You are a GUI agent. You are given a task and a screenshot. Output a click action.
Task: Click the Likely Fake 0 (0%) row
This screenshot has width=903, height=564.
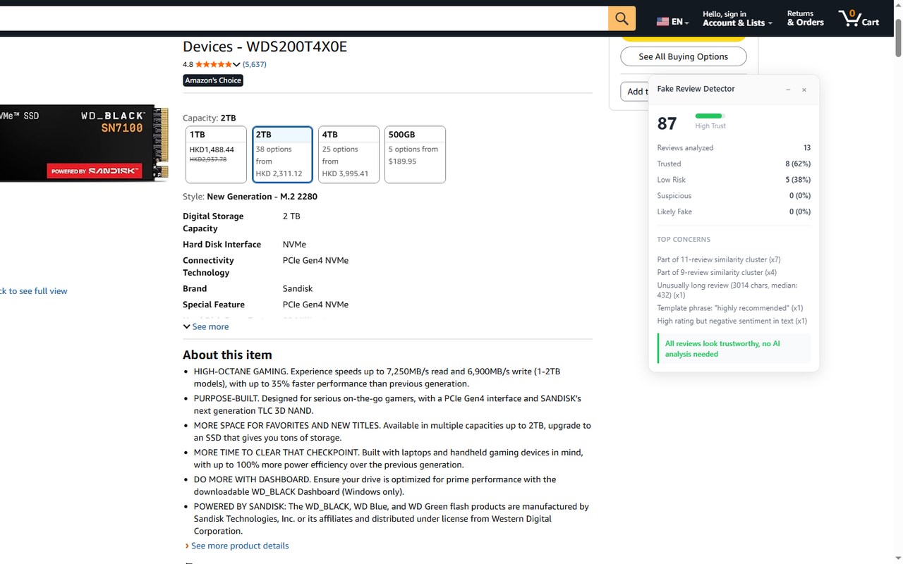click(x=734, y=211)
